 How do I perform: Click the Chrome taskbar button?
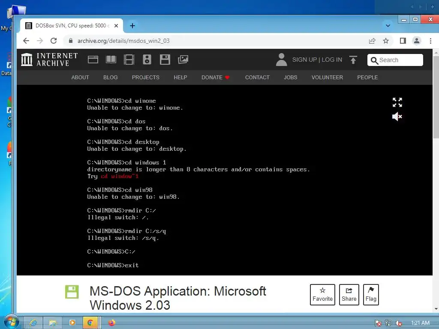pos(90,323)
